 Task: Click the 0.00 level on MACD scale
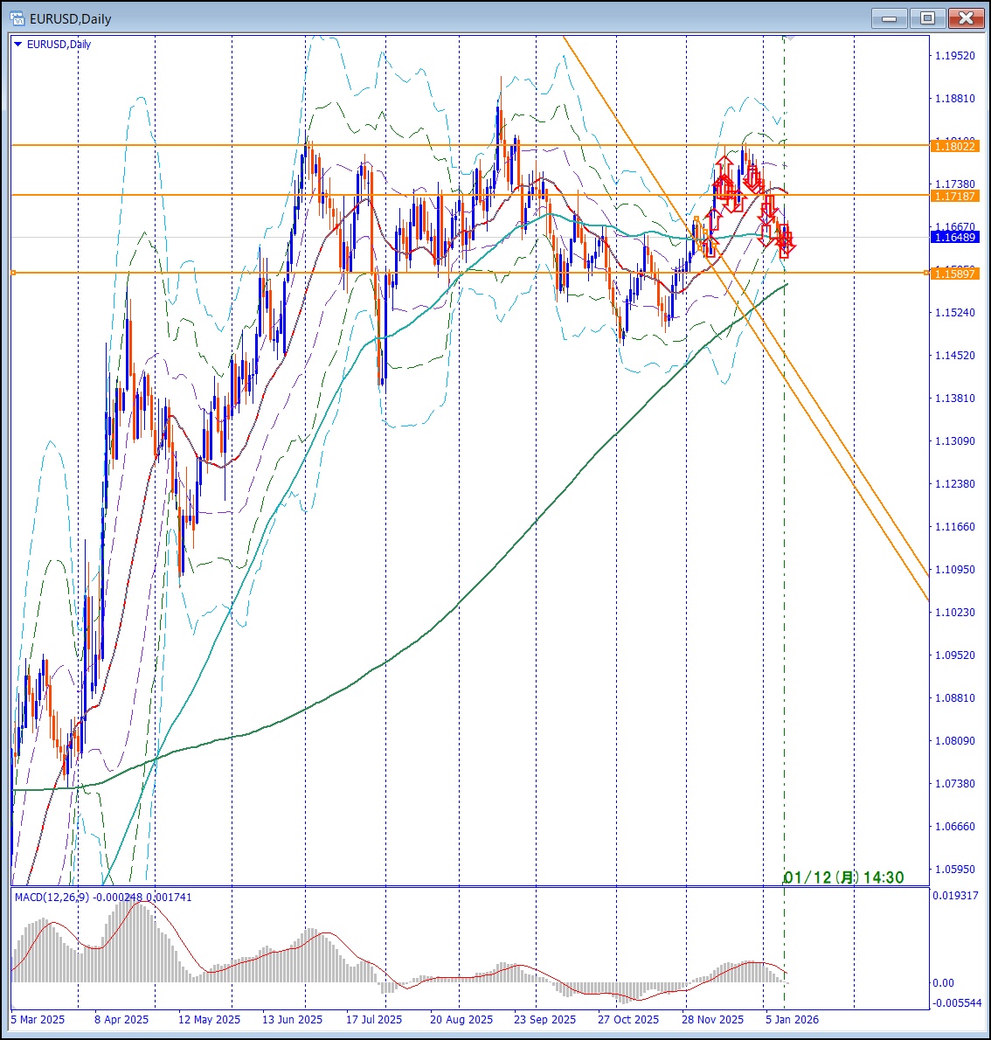[x=943, y=983]
